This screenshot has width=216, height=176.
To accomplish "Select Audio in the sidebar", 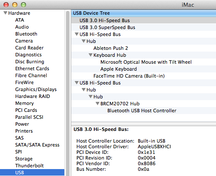I will pyautogui.click(x=22, y=27).
